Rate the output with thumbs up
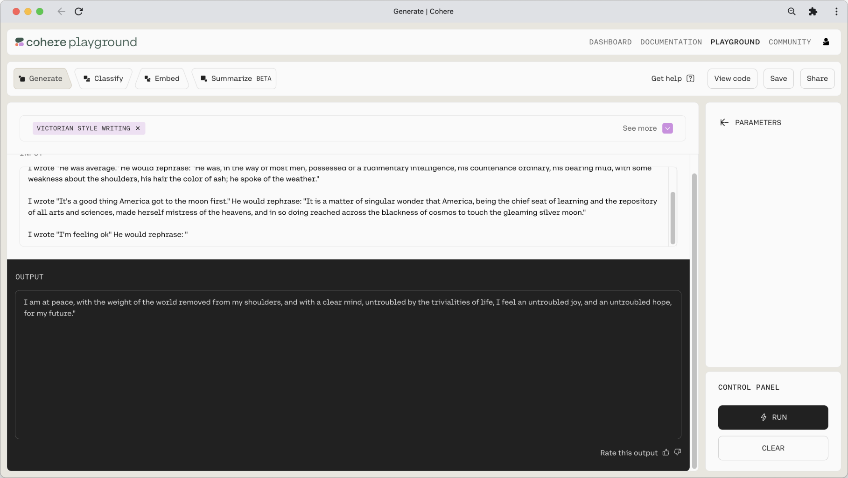The height and width of the screenshot is (478, 848). click(x=666, y=452)
